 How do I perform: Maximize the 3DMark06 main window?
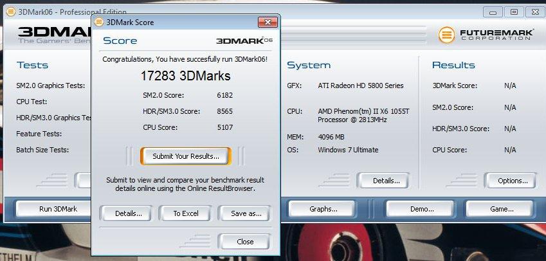pyautogui.click(x=514, y=12)
